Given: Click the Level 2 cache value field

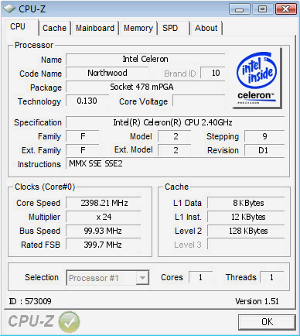Looking at the screenshot, I should [246, 231].
